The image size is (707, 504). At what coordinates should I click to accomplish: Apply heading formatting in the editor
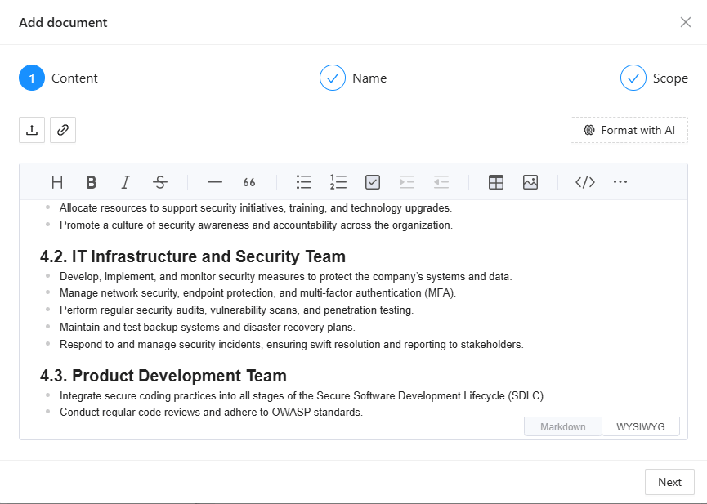[56, 181]
